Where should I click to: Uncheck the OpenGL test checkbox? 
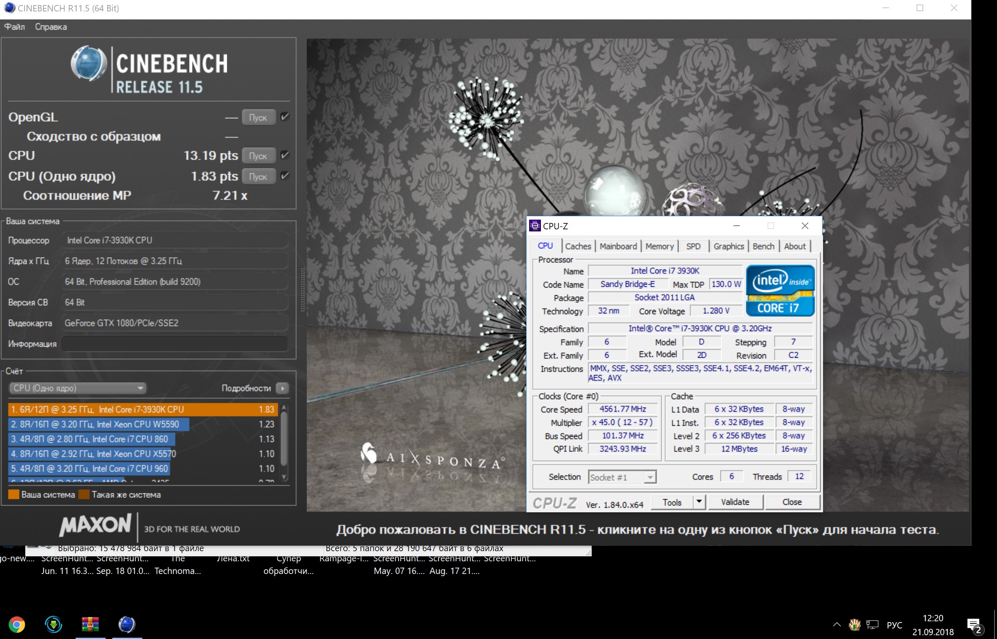pos(285,117)
